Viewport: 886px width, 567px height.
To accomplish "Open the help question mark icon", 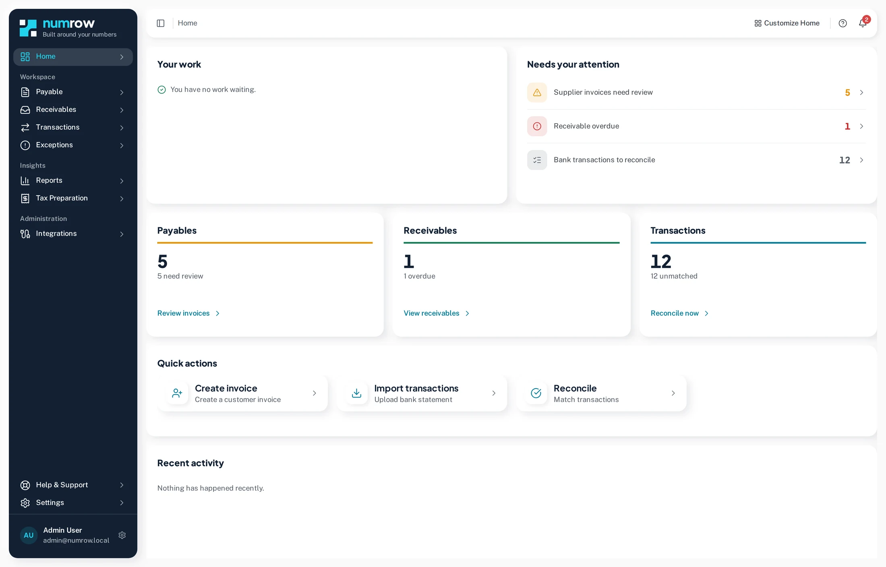I will pos(843,23).
